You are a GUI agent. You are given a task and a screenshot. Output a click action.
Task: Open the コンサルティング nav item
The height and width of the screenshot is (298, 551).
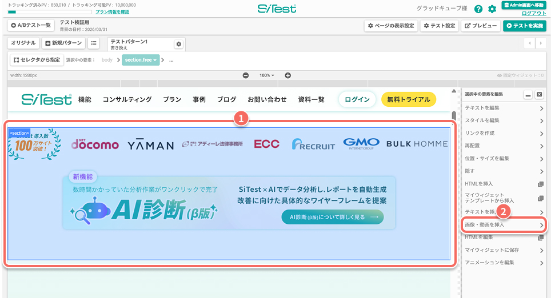click(127, 100)
